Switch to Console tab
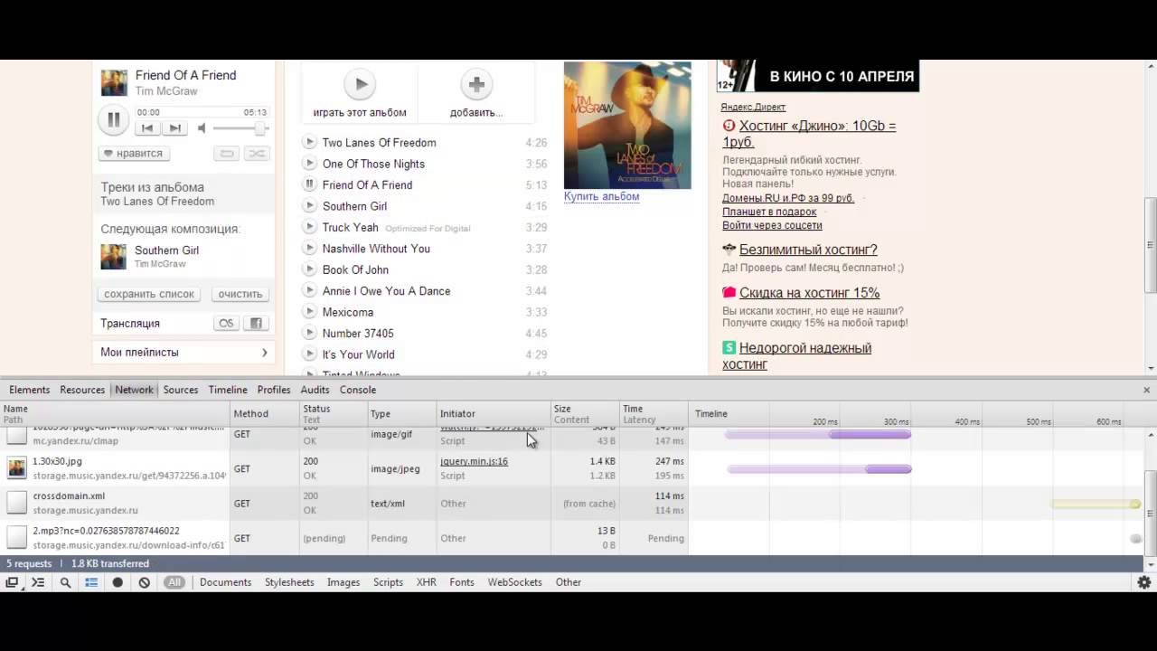 pos(358,390)
